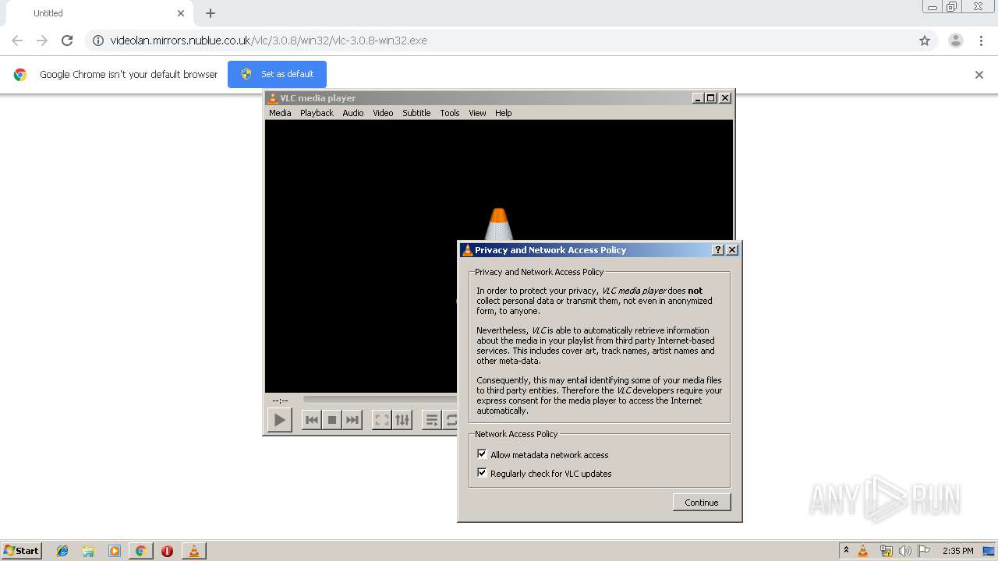This screenshot has width=998, height=561.
Task: Click Show desktop button
Action: (x=989, y=551)
